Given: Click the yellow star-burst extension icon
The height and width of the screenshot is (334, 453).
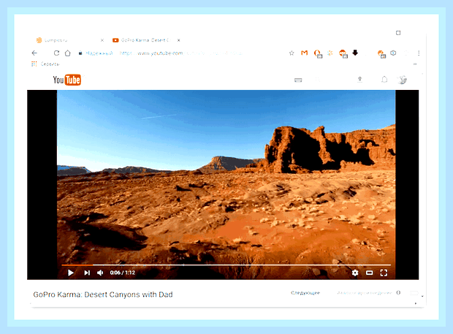Looking at the screenshot, I should click(330, 53).
